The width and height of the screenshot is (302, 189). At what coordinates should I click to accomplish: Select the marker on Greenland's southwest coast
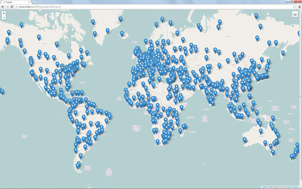point(95,34)
